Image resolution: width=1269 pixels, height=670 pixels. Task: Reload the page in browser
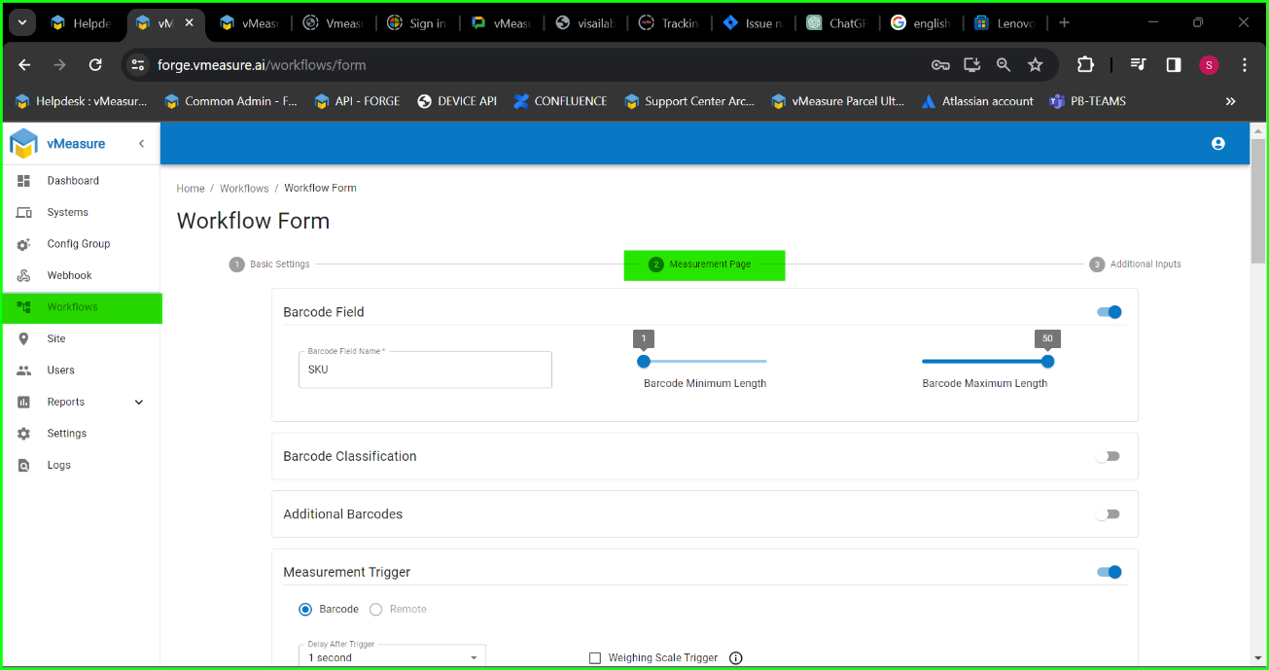point(95,65)
